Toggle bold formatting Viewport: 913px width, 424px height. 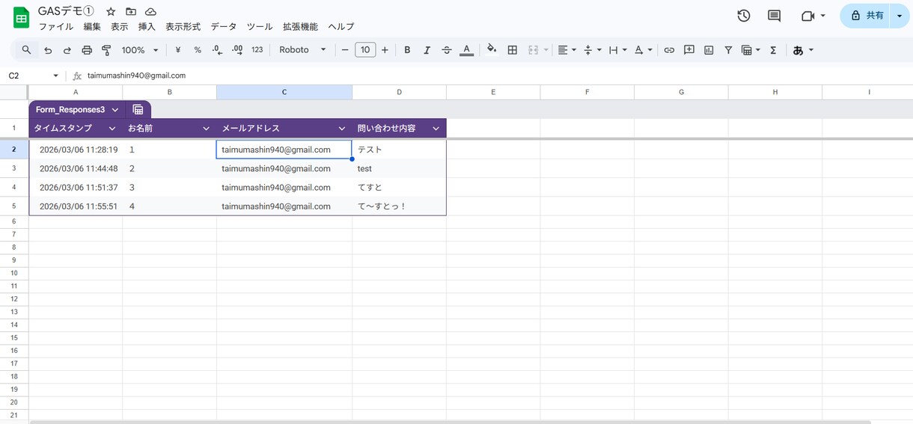click(407, 50)
